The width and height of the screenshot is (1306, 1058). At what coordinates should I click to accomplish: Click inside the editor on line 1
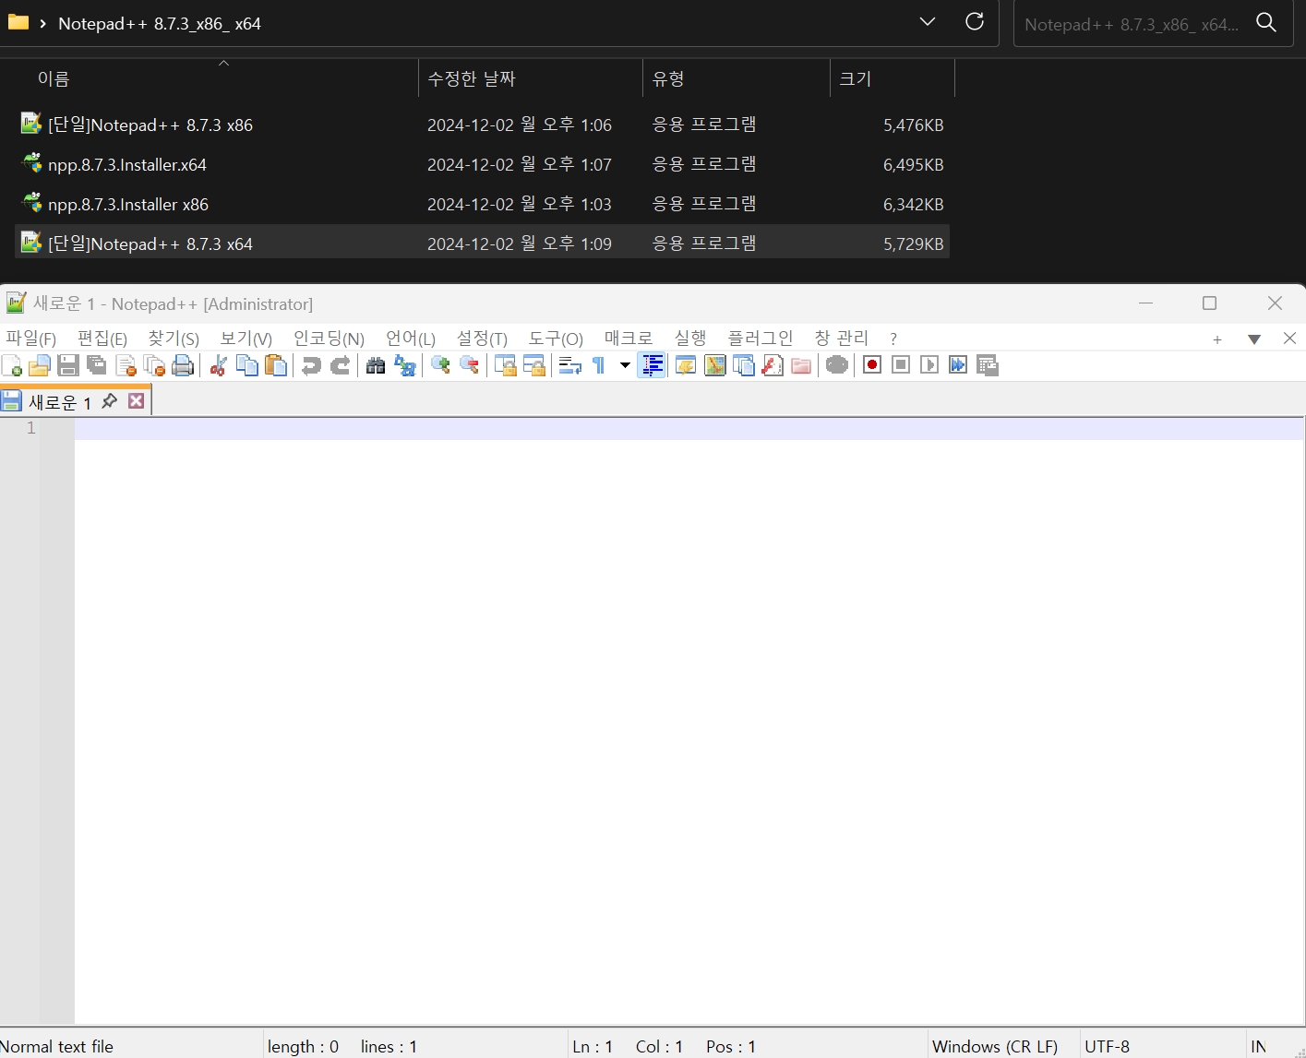689,429
